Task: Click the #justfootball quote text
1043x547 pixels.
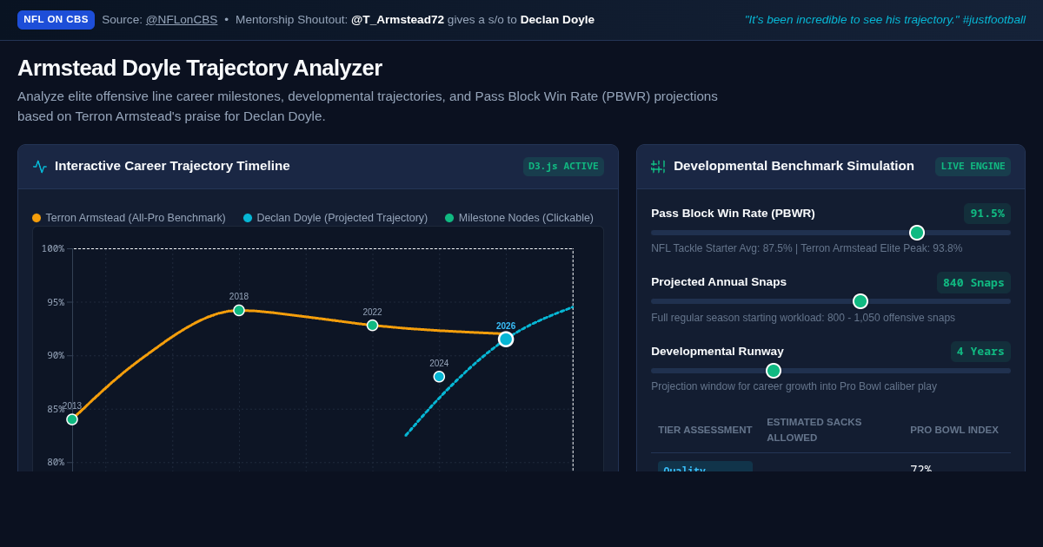Action: tap(885, 20)
